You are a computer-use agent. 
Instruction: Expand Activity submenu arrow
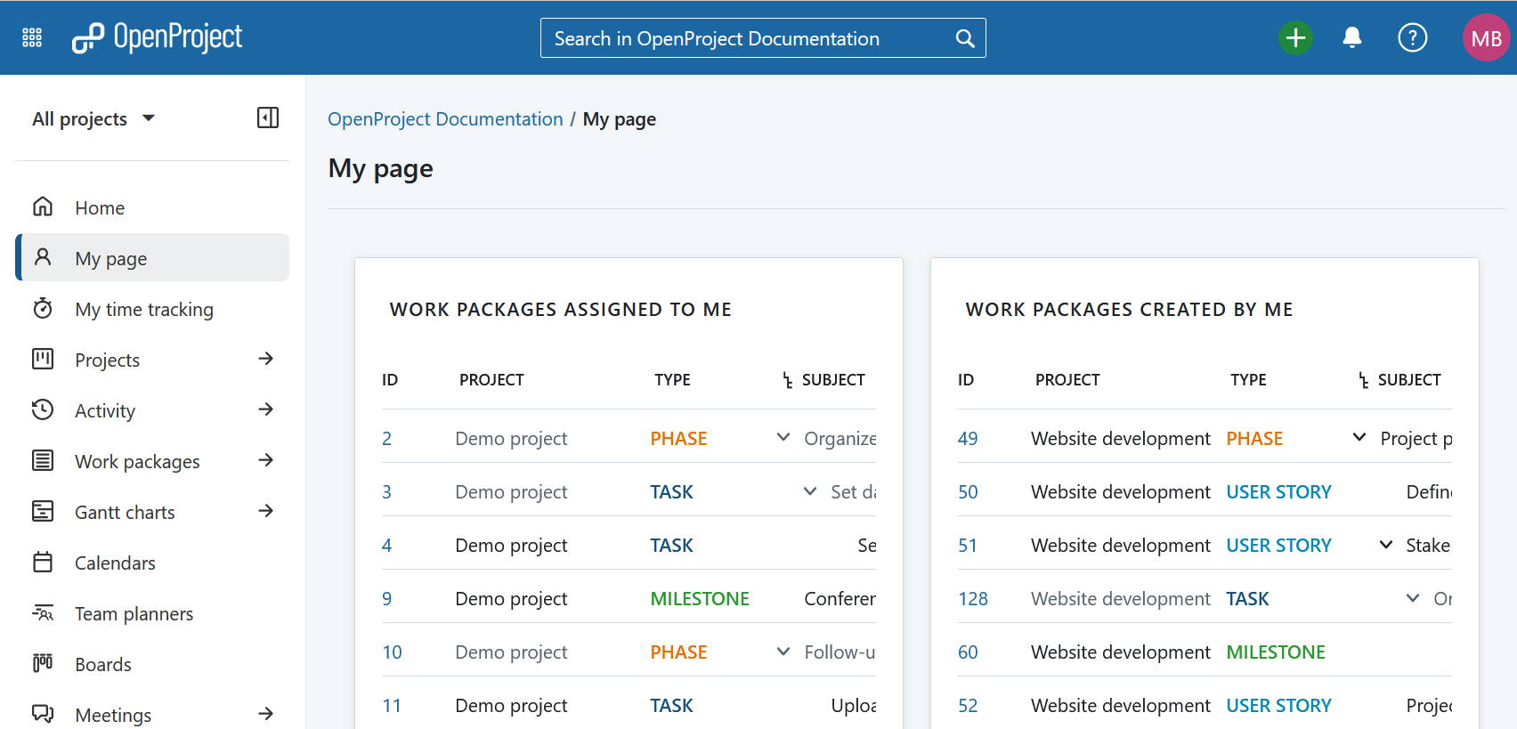(x=265, y=409)
